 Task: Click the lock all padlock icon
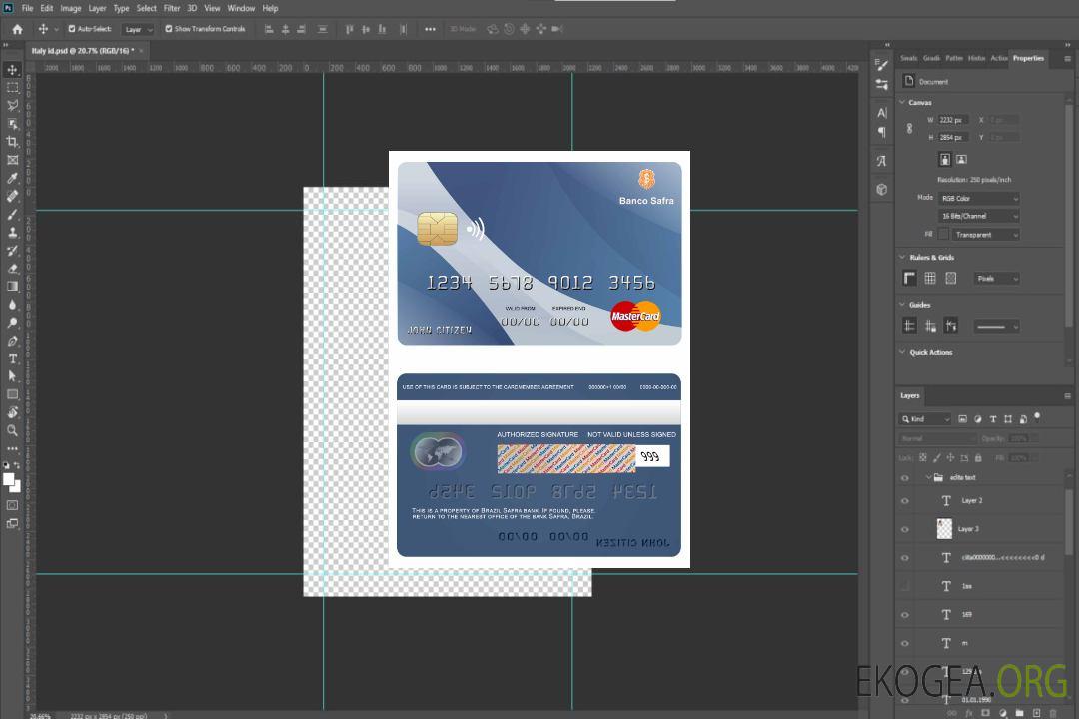[x=978, y=457]
